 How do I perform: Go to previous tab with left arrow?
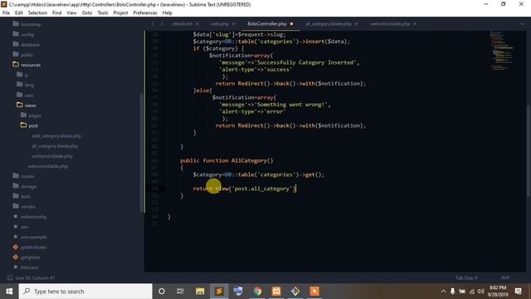[153, 24]
